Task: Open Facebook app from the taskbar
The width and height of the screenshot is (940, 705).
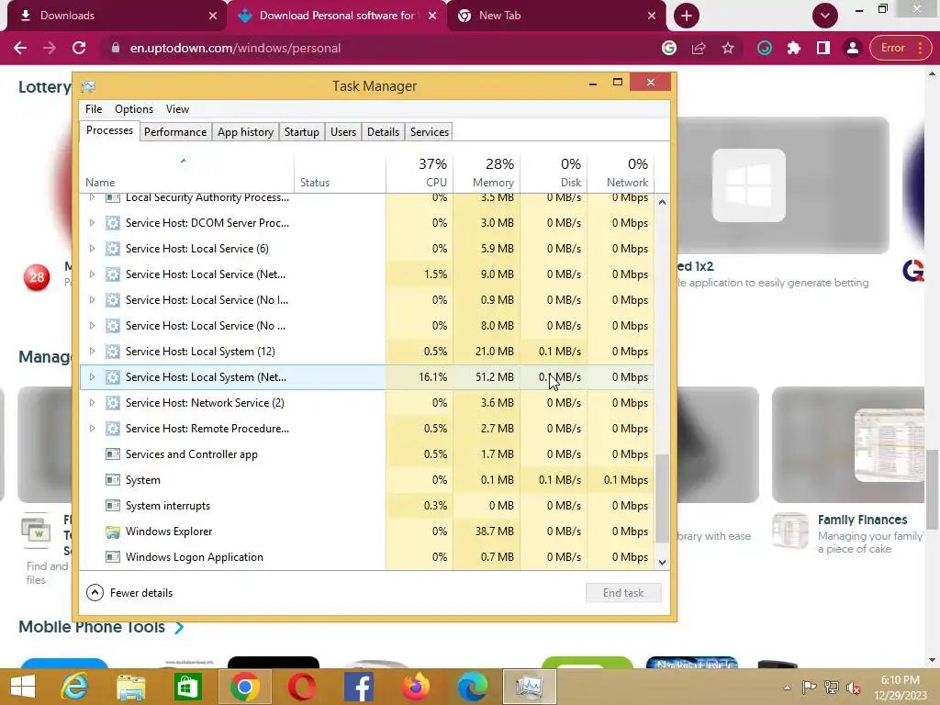Action: click(x=359, y=687)
